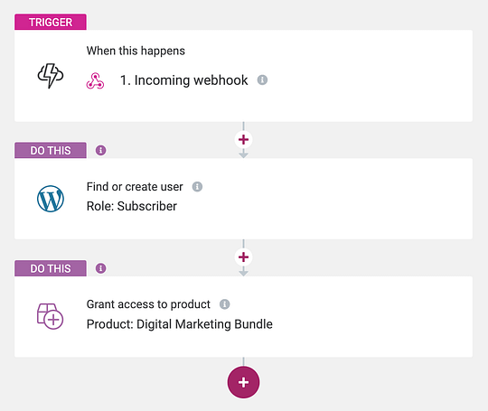Select the second DO THIS label

(x=51, y=268)
